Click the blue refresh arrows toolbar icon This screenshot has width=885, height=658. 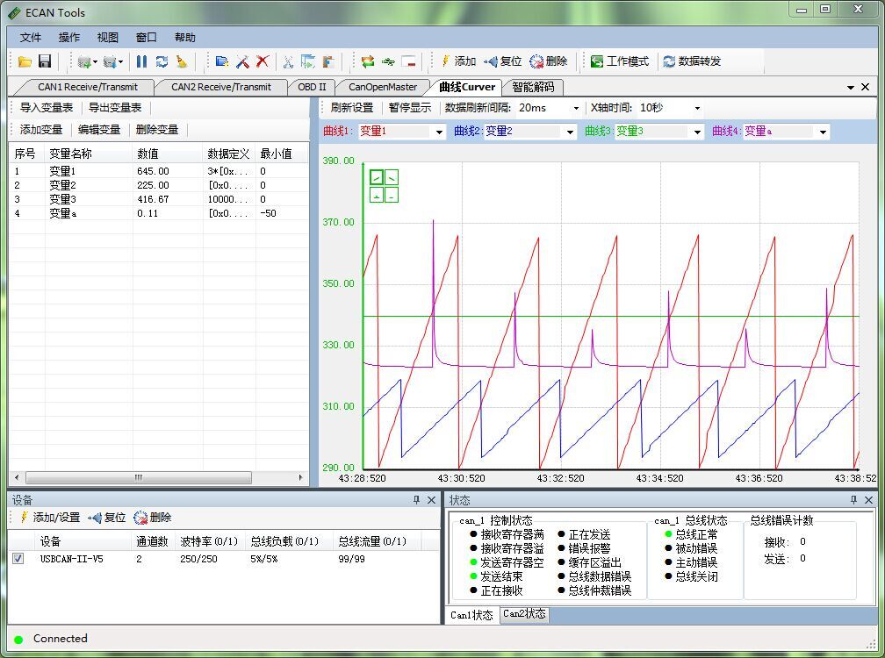point(162,61)
